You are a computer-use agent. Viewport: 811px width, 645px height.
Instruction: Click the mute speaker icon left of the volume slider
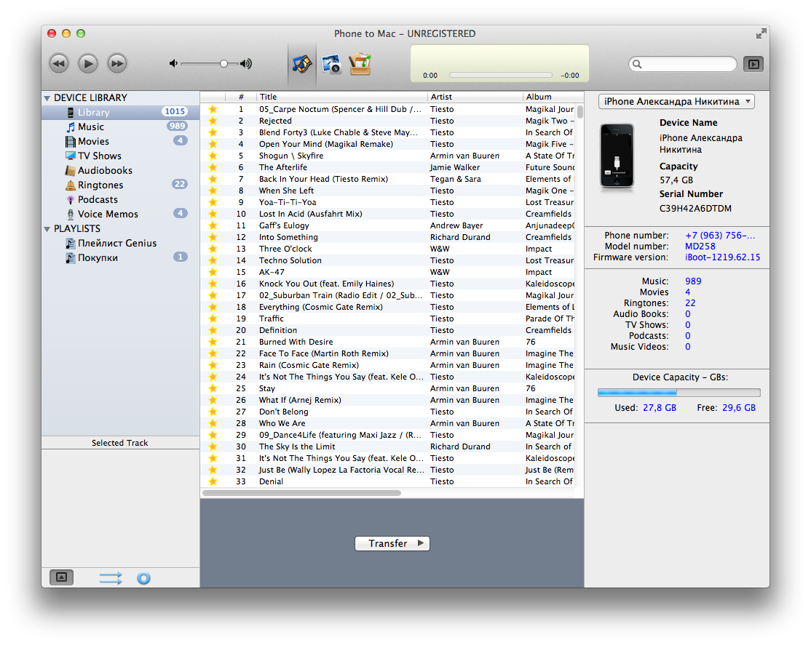coord(173,64)
